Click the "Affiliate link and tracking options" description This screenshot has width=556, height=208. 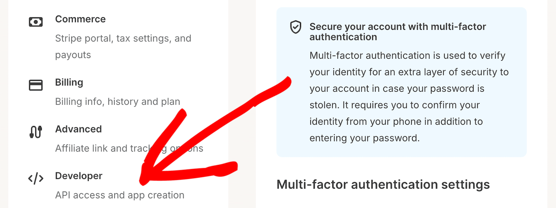tap(101, 148)
